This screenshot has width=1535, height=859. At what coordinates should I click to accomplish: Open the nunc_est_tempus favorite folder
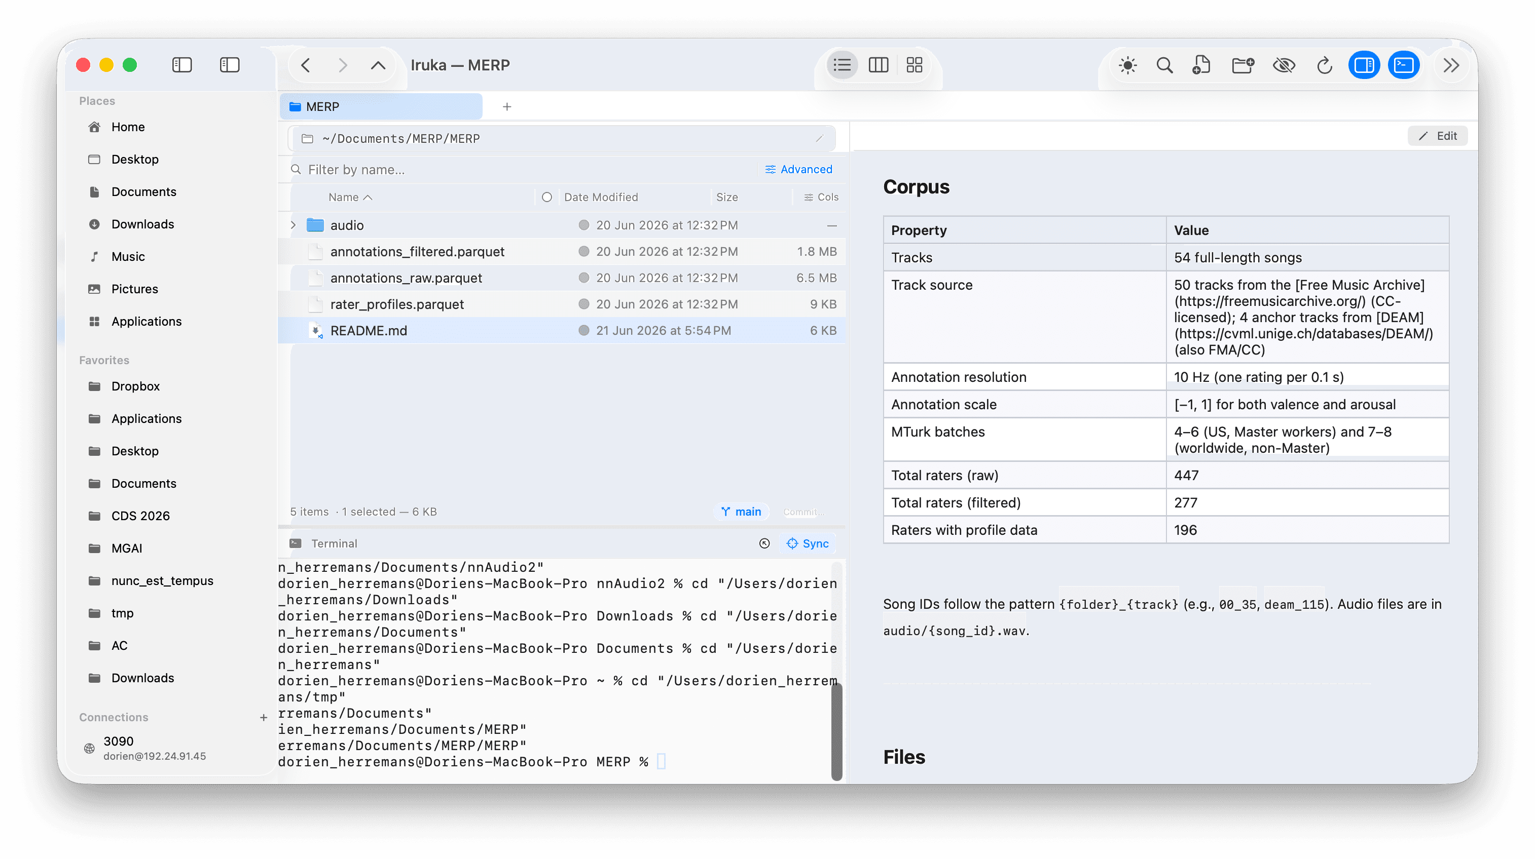pyautogui.click(x=162, y=580)
